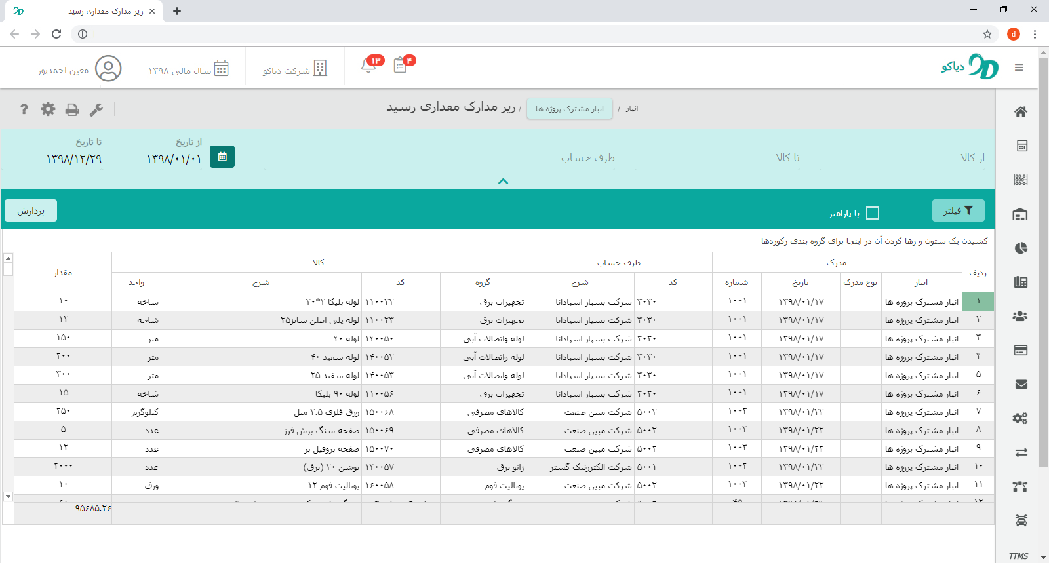Screen dimensions: 1049x563
Task: Click the fiscal year calendar icon
Action: pos(222,68)
